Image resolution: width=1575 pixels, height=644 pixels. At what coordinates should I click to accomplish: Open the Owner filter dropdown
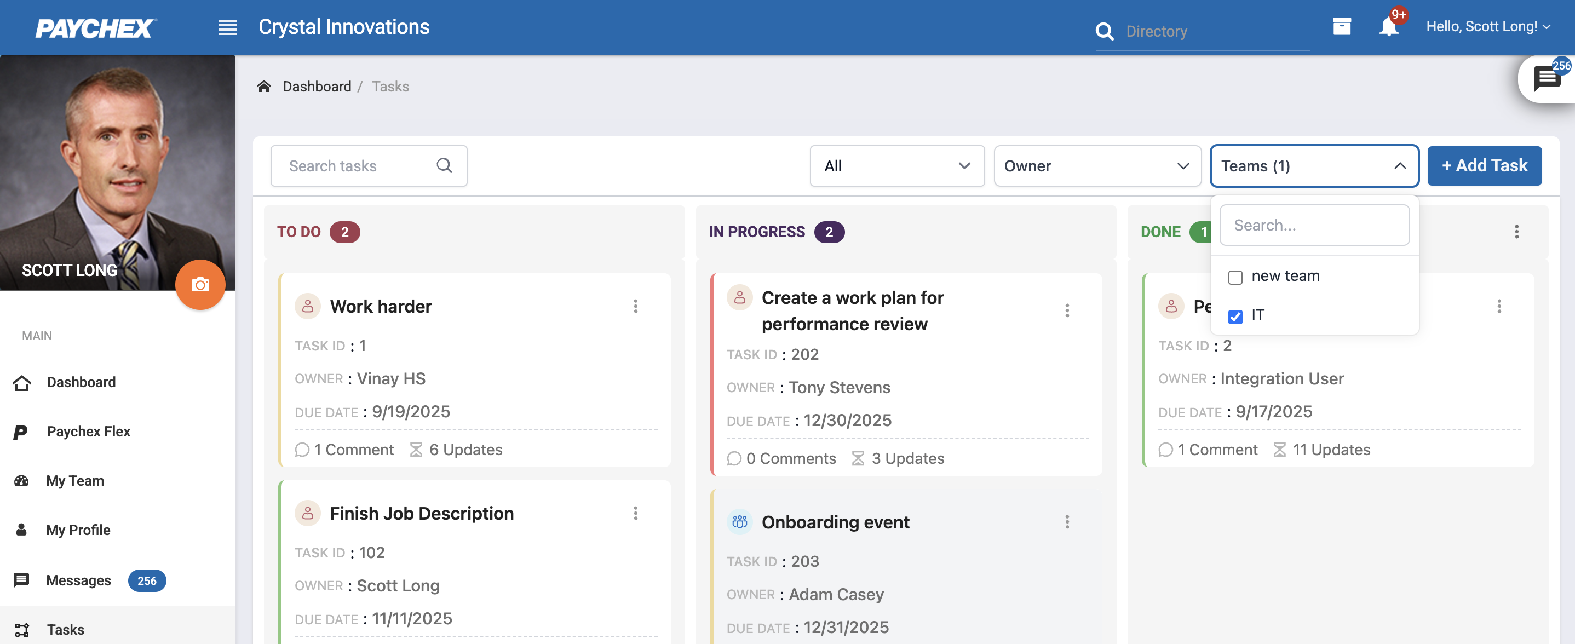[x=1097, y=166]
